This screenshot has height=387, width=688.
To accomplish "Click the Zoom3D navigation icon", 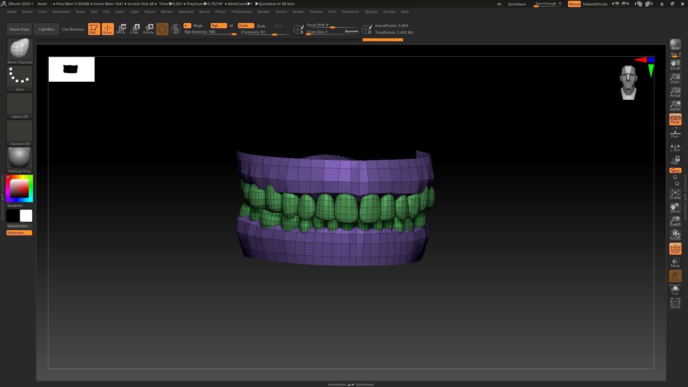I will click(675, 221).
